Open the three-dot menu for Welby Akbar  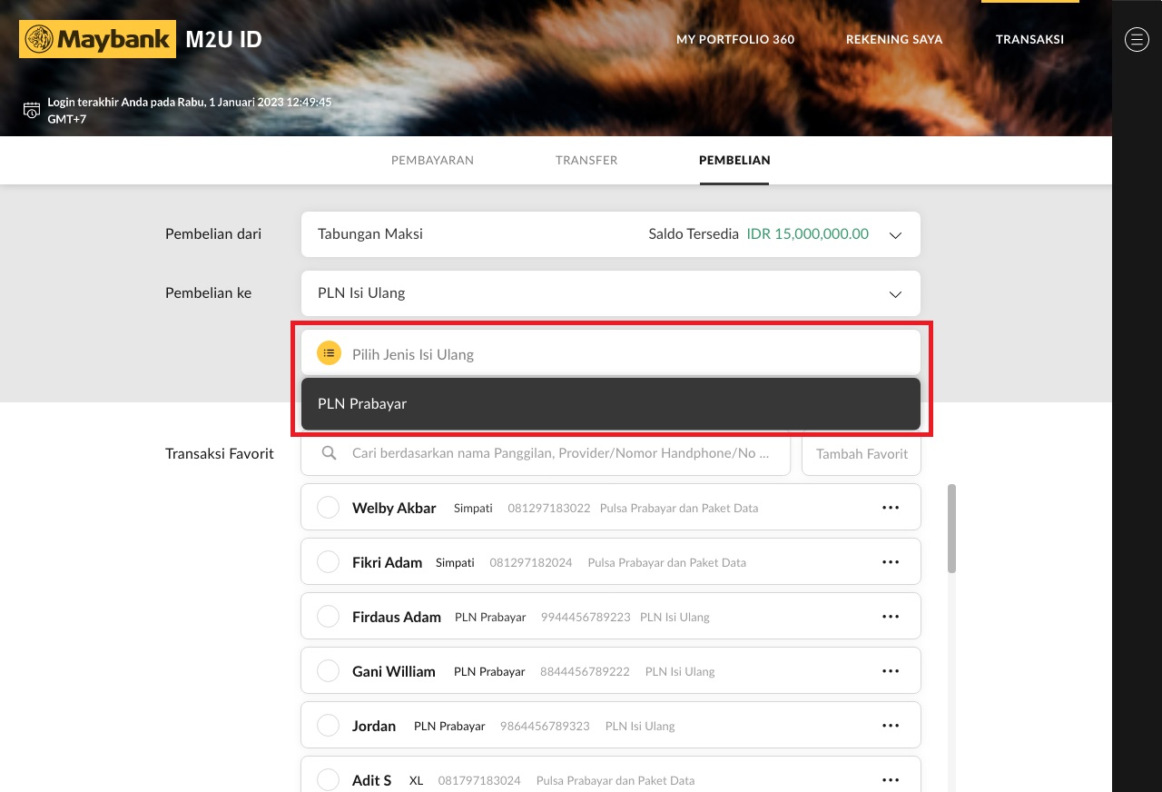[891, 508]
